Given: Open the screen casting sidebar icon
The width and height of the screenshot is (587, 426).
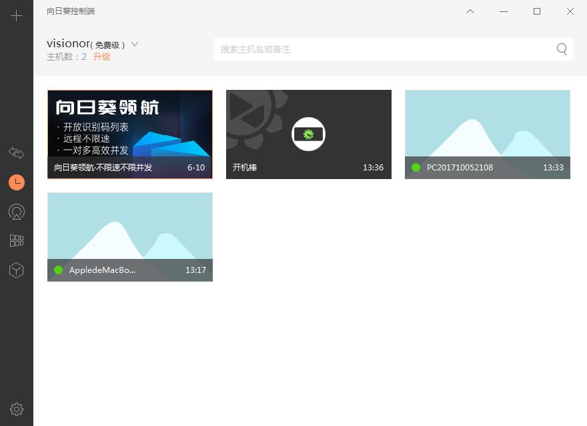Looking at the screenshot, I should pos(17,212).
